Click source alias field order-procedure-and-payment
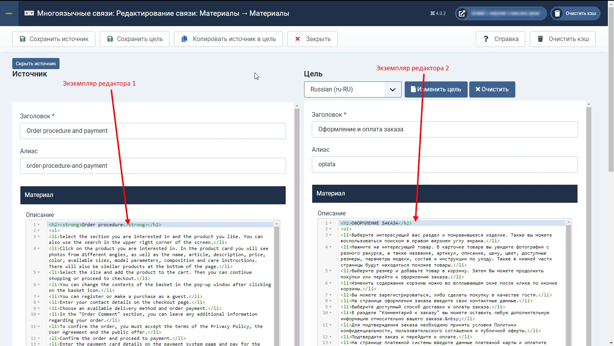 (x=153, y=166)
